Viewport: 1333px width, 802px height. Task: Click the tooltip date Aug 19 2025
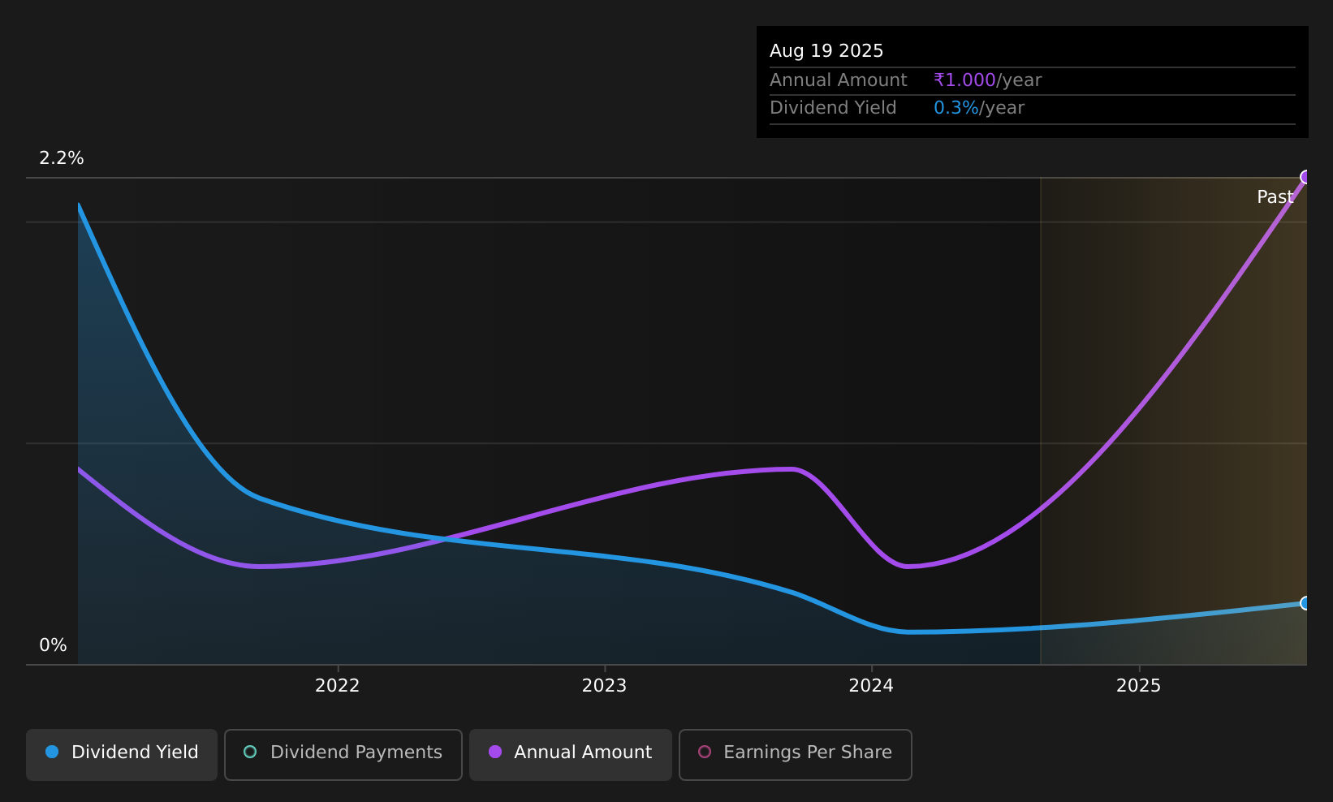826,51
